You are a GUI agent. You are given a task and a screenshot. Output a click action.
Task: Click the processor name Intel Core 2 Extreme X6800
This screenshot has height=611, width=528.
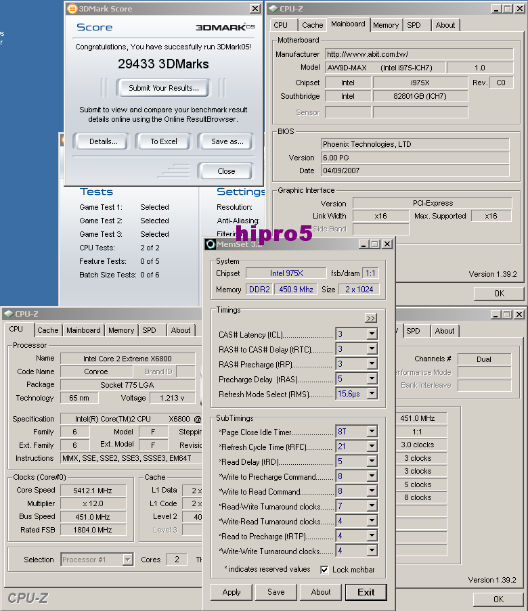[127, 359]
